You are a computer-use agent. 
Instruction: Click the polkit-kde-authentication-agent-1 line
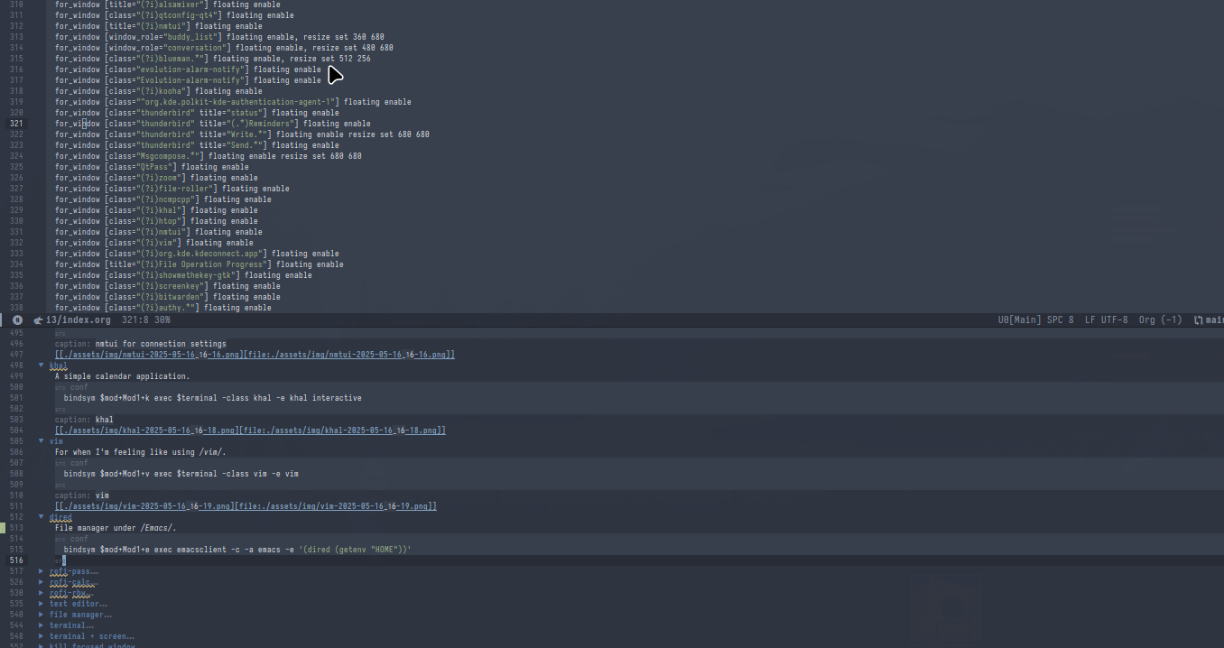pos(233,102)
